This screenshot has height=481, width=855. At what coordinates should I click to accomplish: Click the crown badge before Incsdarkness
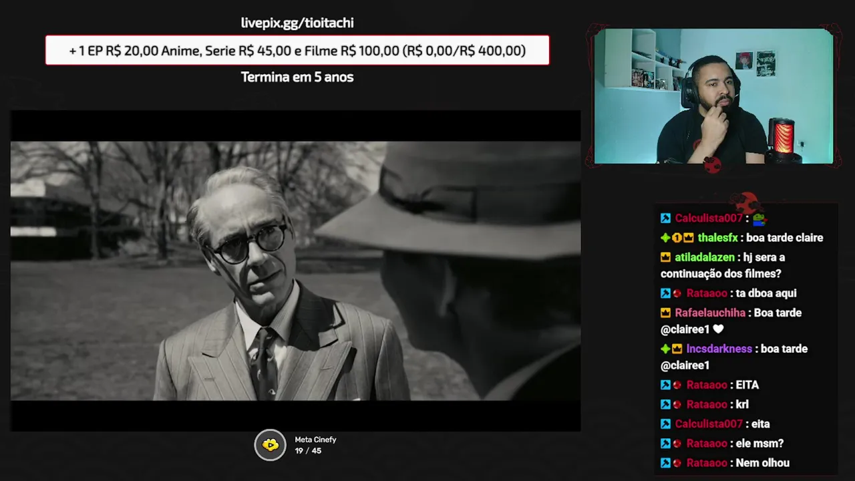coord(677,349)
